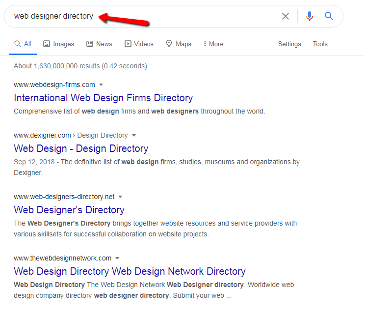Expand dropdown arrow beside dexigner.com Design Directory
The height and width of the screenshot is (317, 365).
(x=134, y=135)
